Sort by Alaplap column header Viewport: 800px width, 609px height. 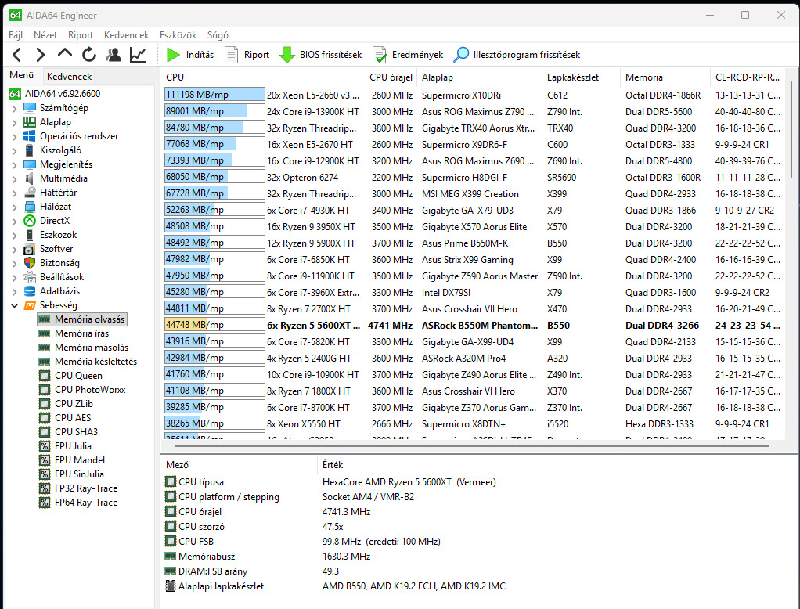point(478,77)
